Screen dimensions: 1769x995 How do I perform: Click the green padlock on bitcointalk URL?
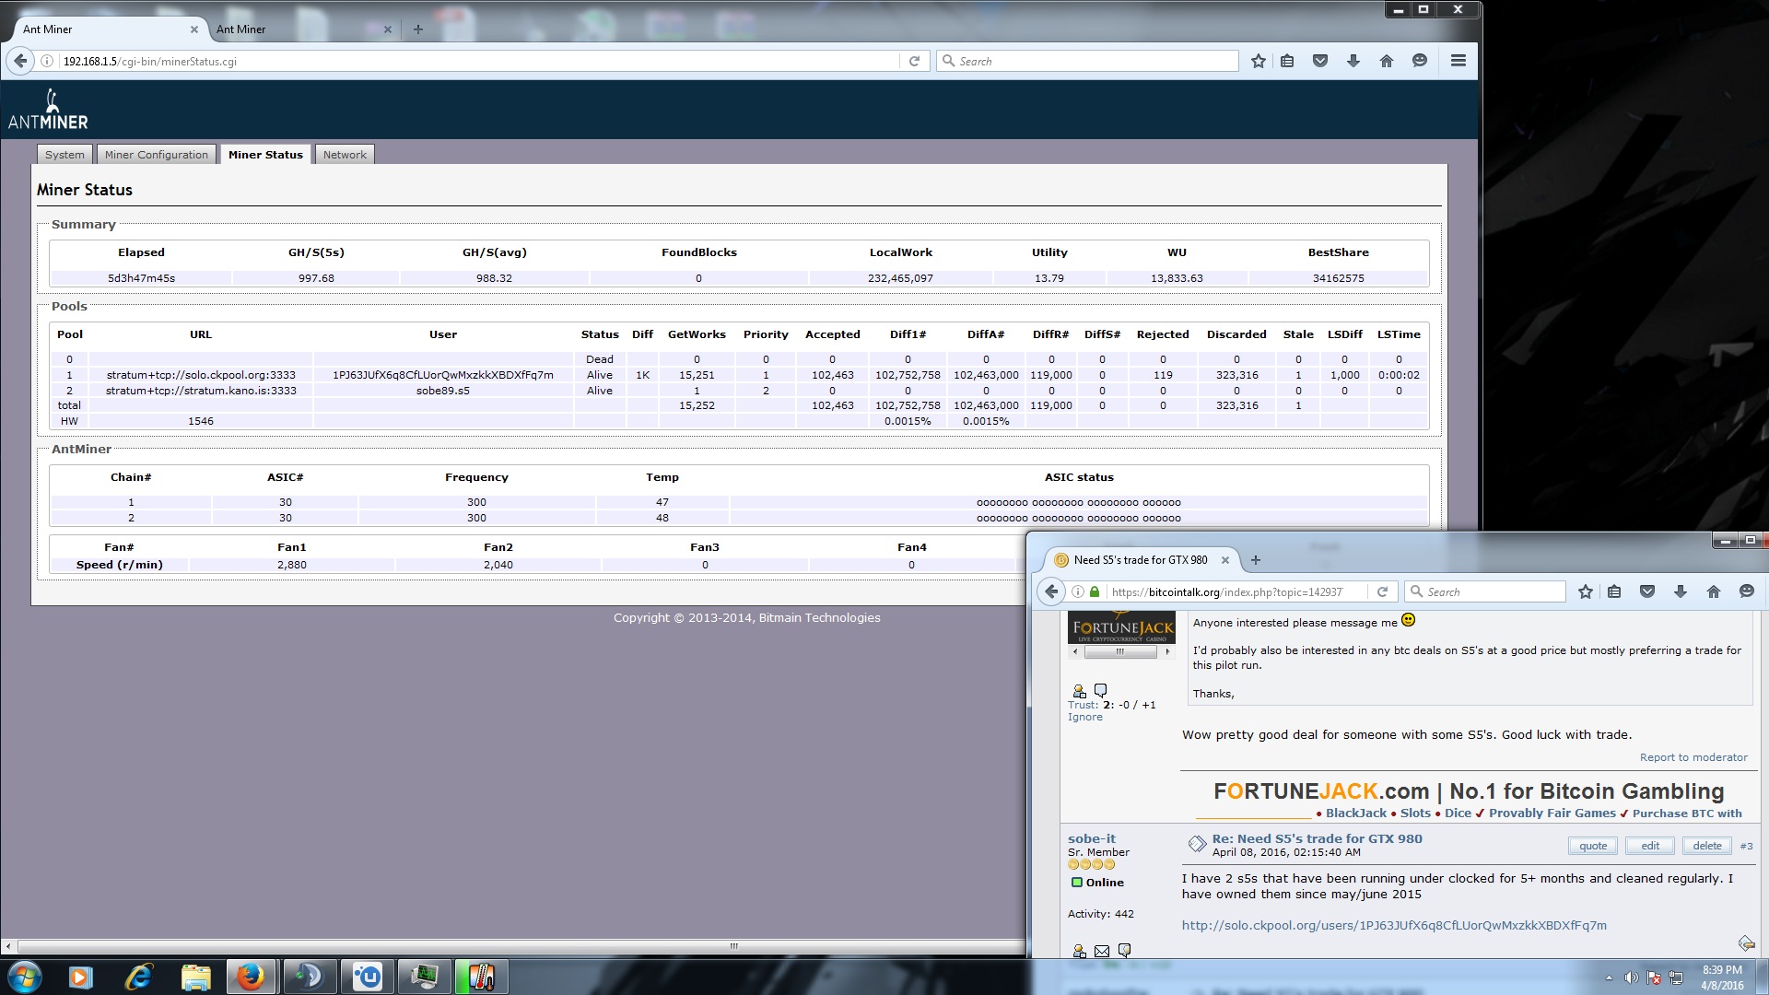click(1095, 591)
